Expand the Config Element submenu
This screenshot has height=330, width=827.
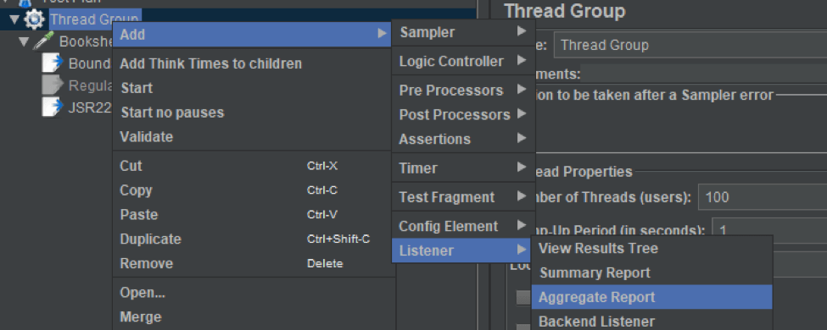pyautogui.click(x=463, y=226)
